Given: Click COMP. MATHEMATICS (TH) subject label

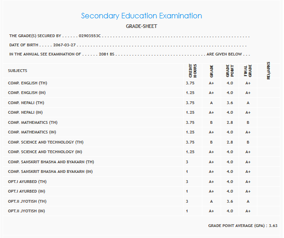Looking at the screenshot, I should 33,122.
